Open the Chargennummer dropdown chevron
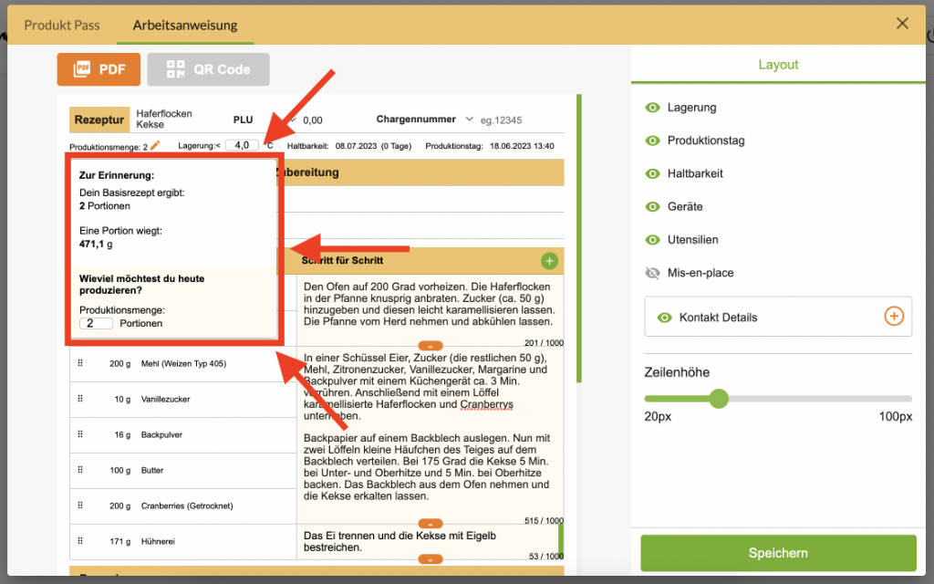This screenshot has width=934, height=584. tap(470, 120)
